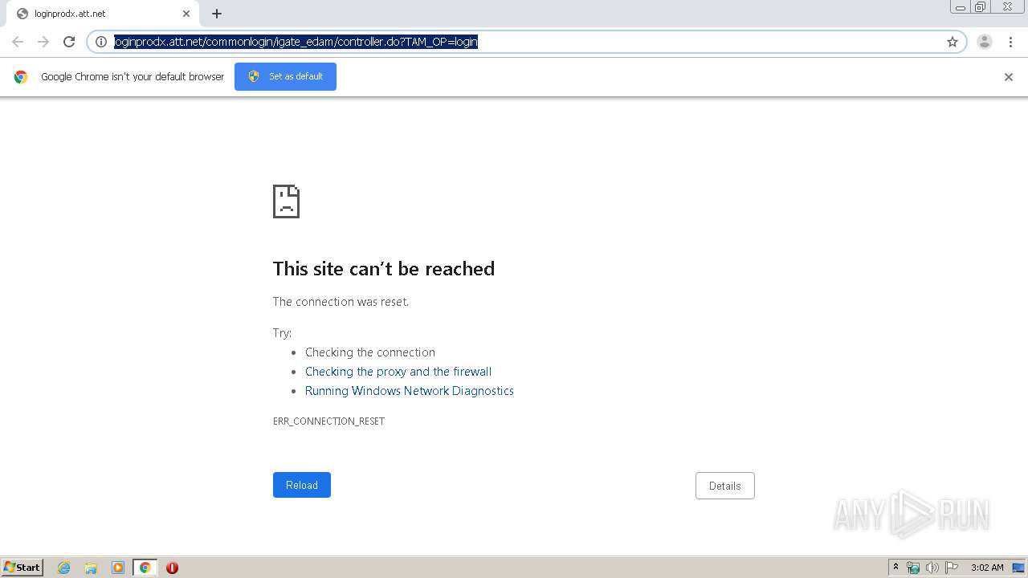Show hidden tray icons arrow
Image resolution: width=1028 pixels, height=578 pixels.
(x=895, y=568)
